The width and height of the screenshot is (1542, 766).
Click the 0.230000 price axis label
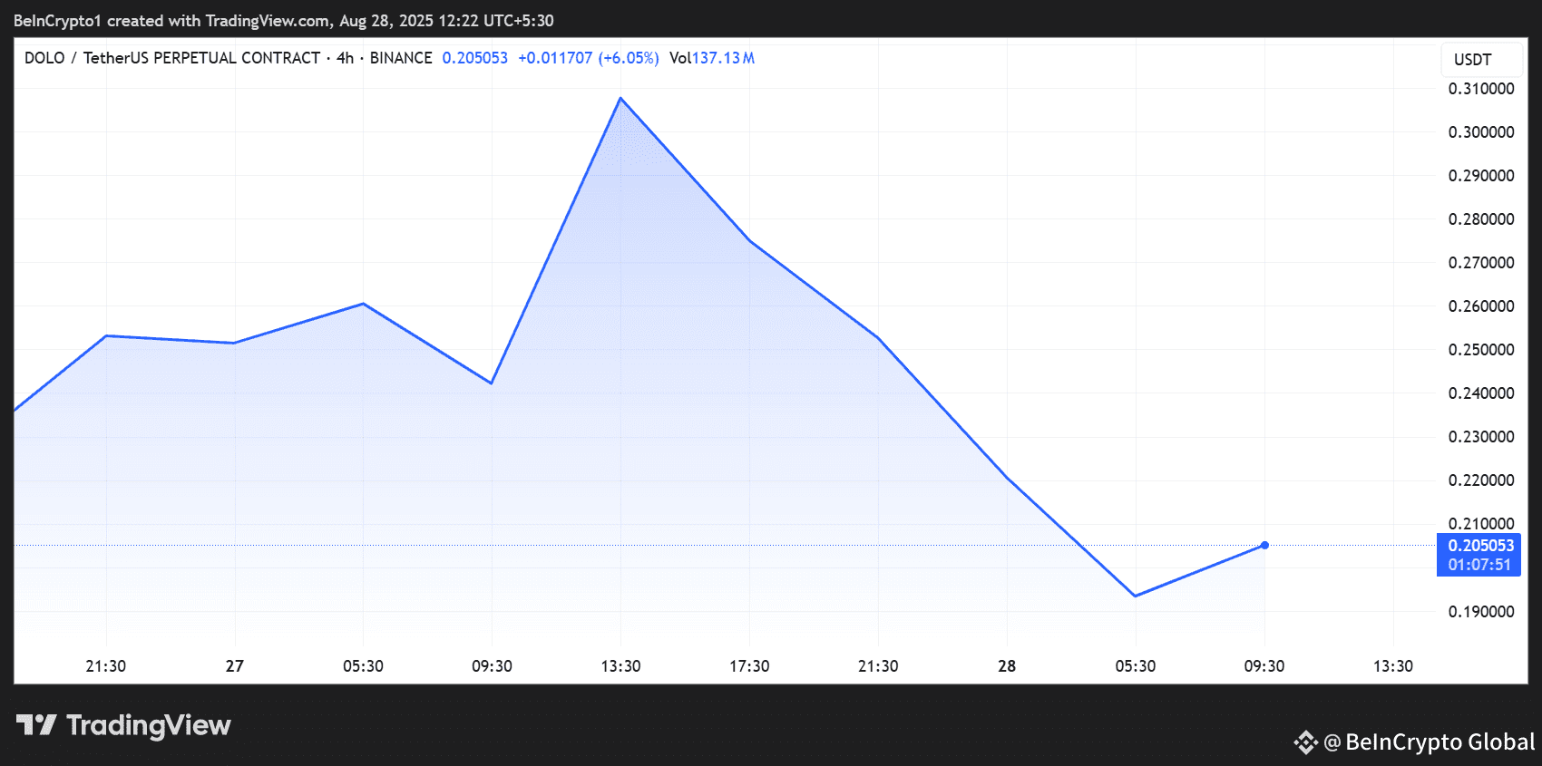click(1481, 437)
